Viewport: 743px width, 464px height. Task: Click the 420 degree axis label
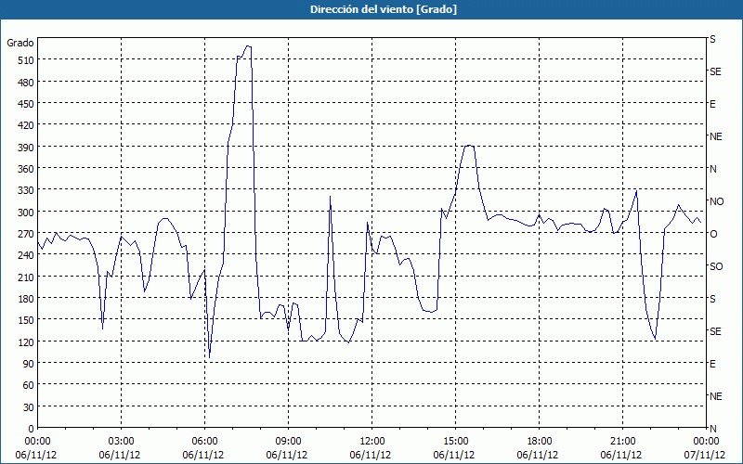click(26, 125)
